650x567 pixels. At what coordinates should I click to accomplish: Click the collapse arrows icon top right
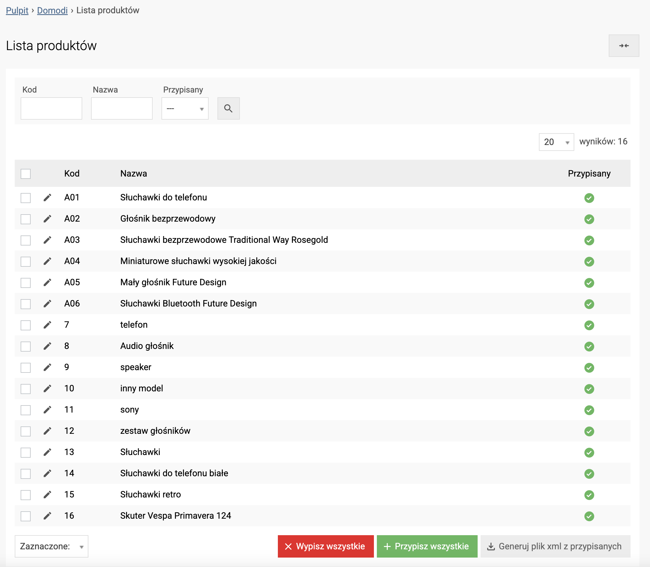pos(623,46)
